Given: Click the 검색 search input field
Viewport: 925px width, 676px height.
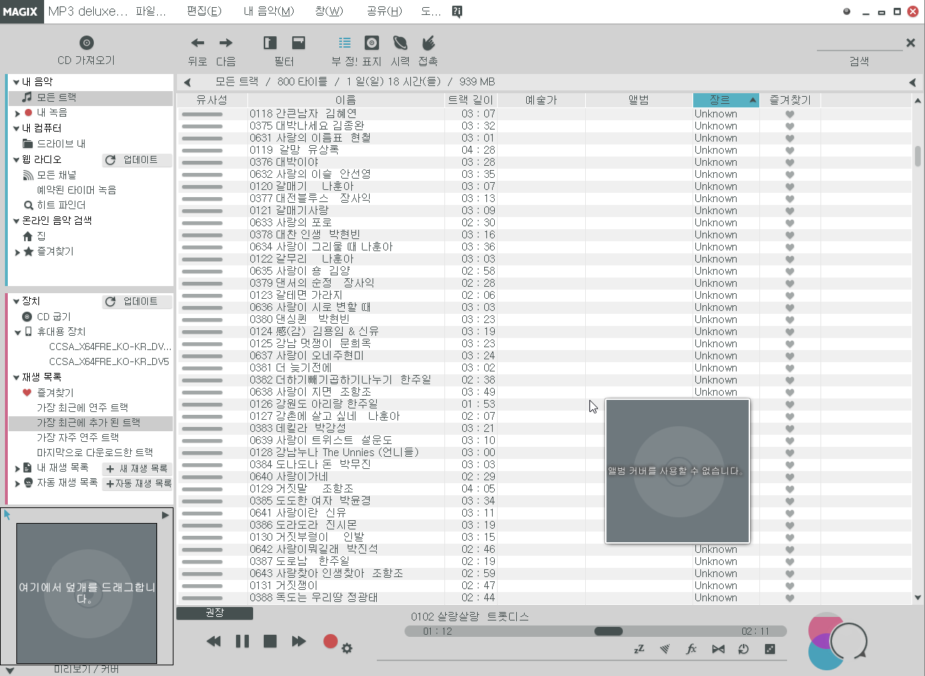Looking at the screenshot, I should pyautogui.click(x=860, y=44).
